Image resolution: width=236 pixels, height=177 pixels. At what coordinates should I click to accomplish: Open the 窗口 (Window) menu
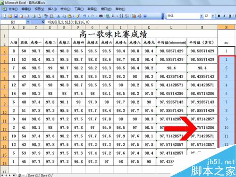pos(106,9)
